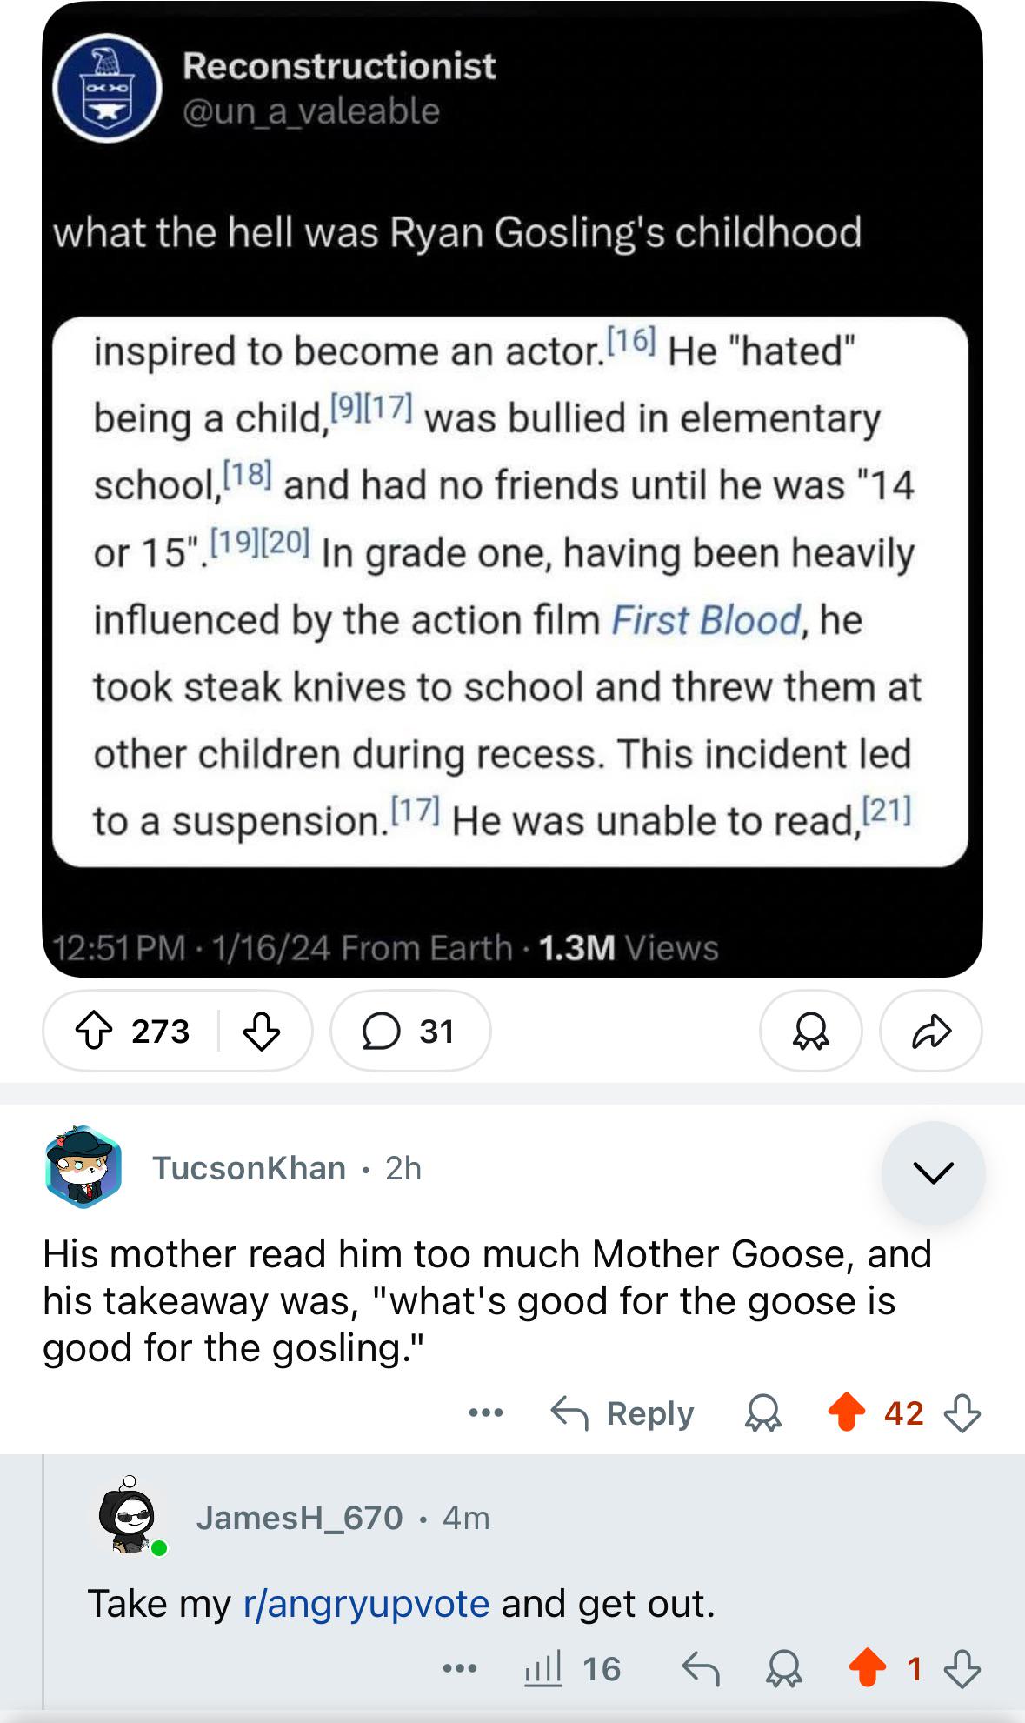The image size is (1025, 1723).
Task: Collapse TucsonKhan's comment thread
Action: [x=933, y=1173]
